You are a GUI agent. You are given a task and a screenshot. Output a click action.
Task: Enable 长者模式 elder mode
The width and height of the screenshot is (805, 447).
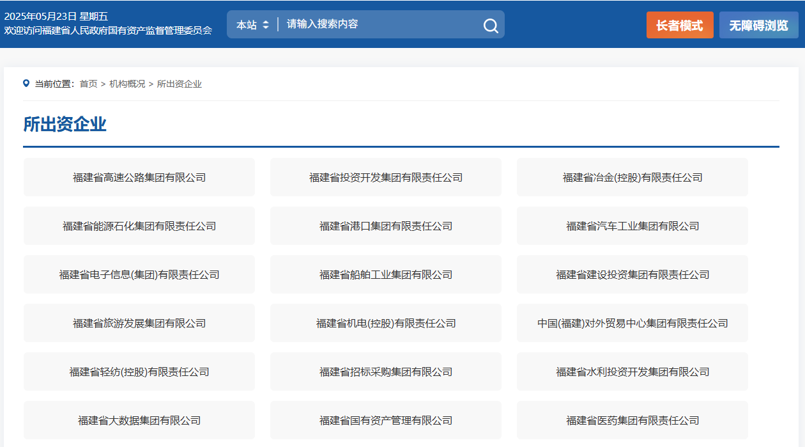[x=679, y=26]
